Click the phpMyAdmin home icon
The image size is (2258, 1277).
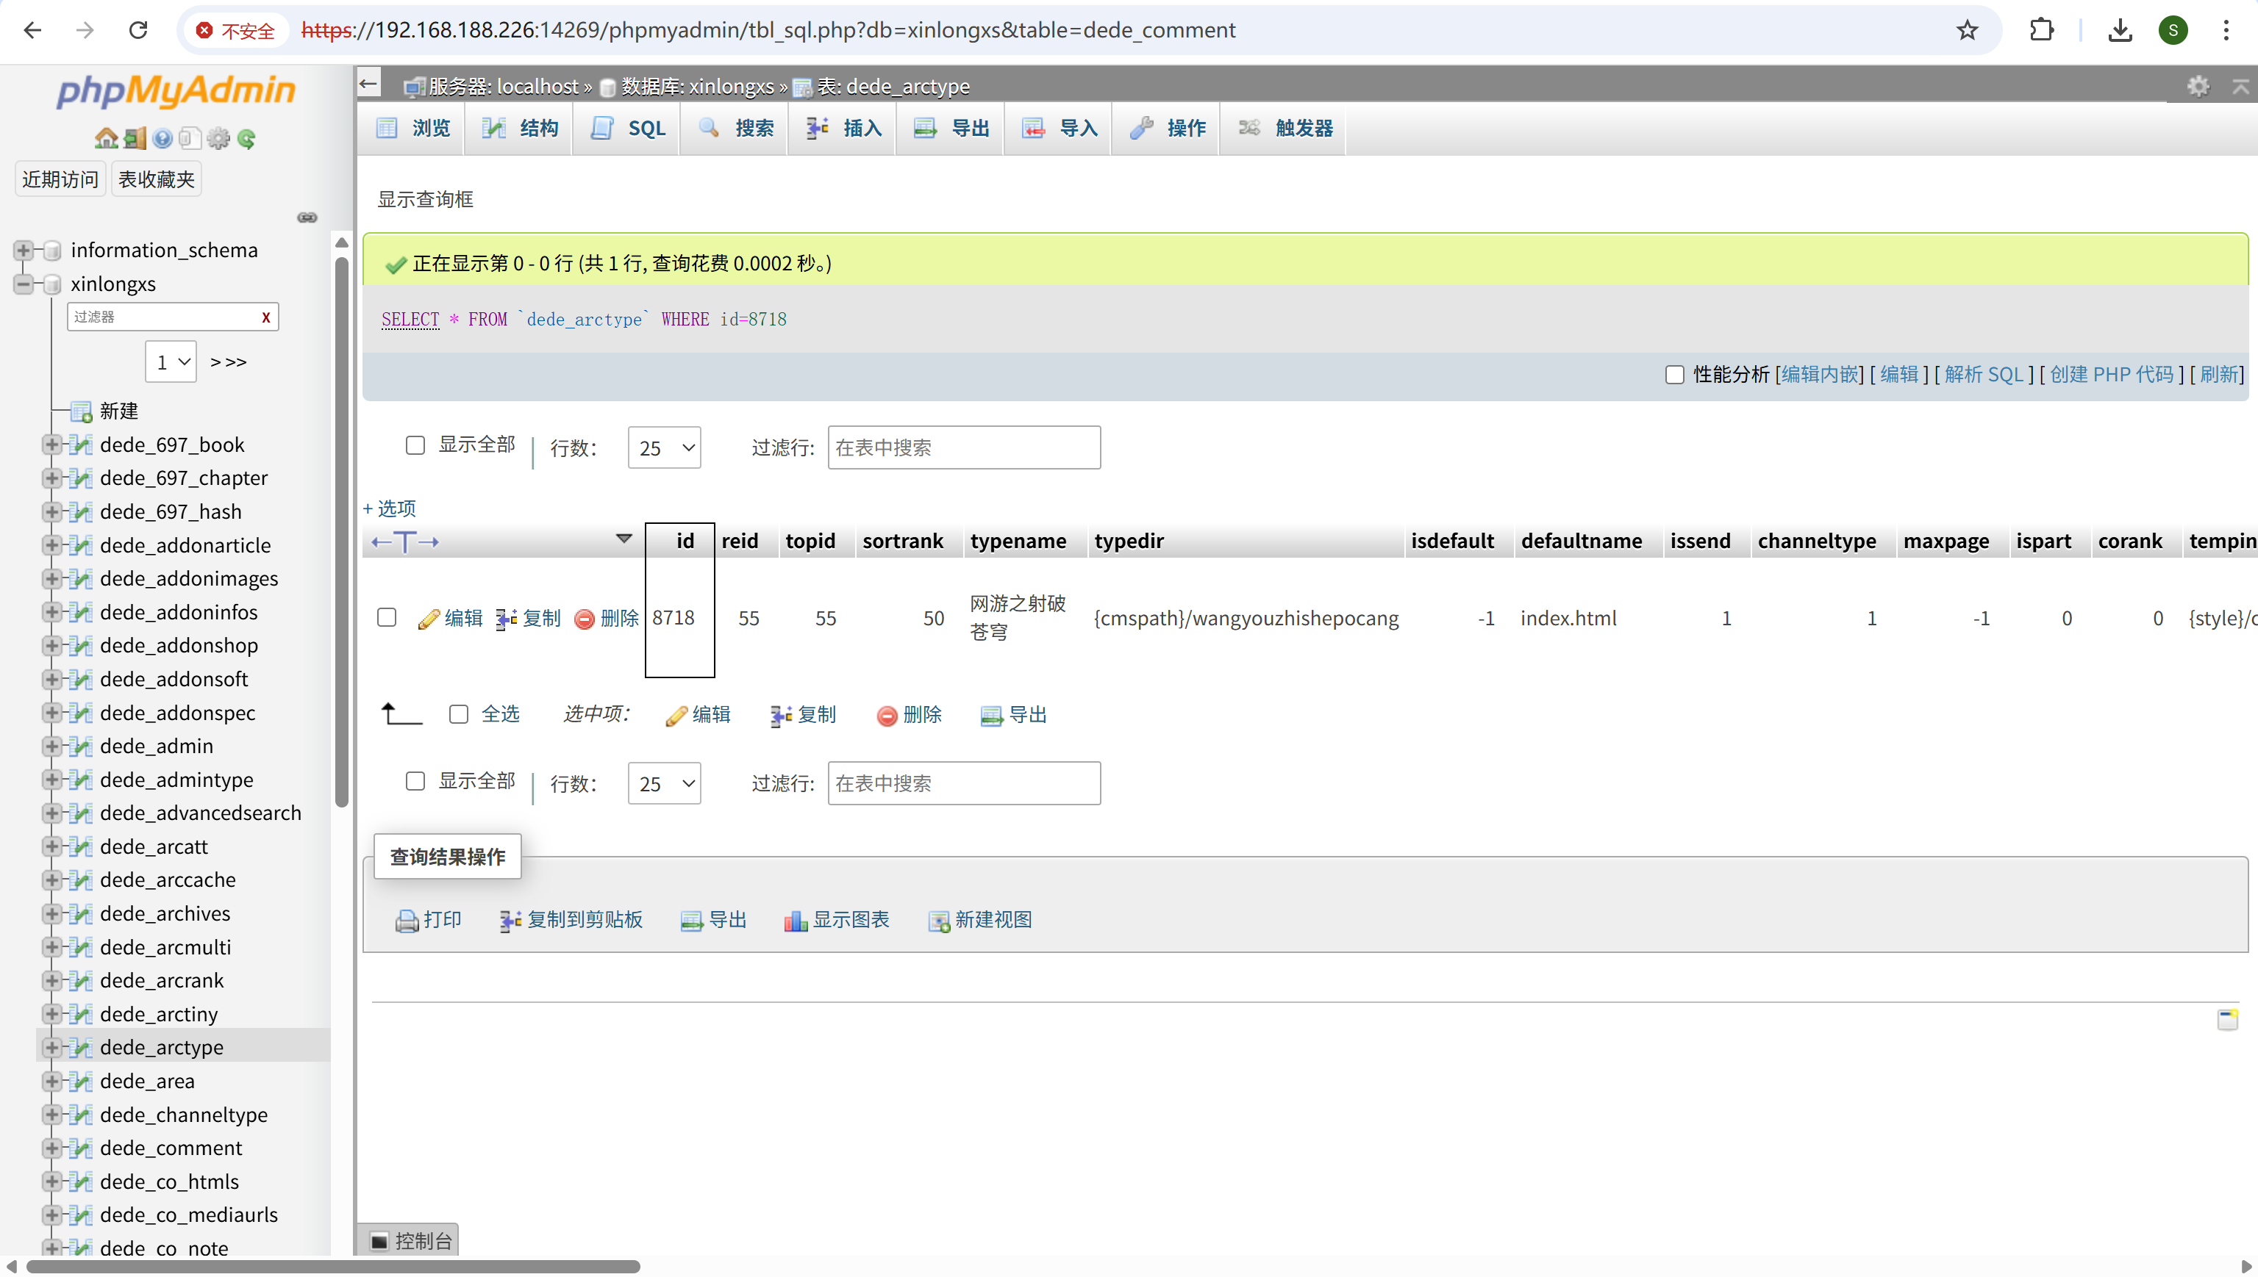tap(106, 139)
